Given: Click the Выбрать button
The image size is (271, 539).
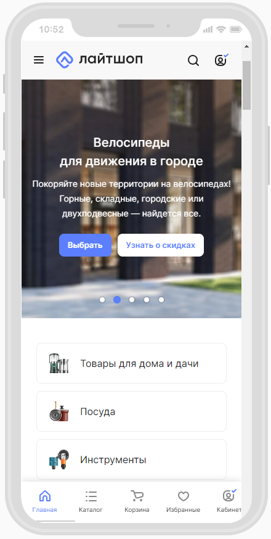Looking at the screenshot, I should pos(85,245).
